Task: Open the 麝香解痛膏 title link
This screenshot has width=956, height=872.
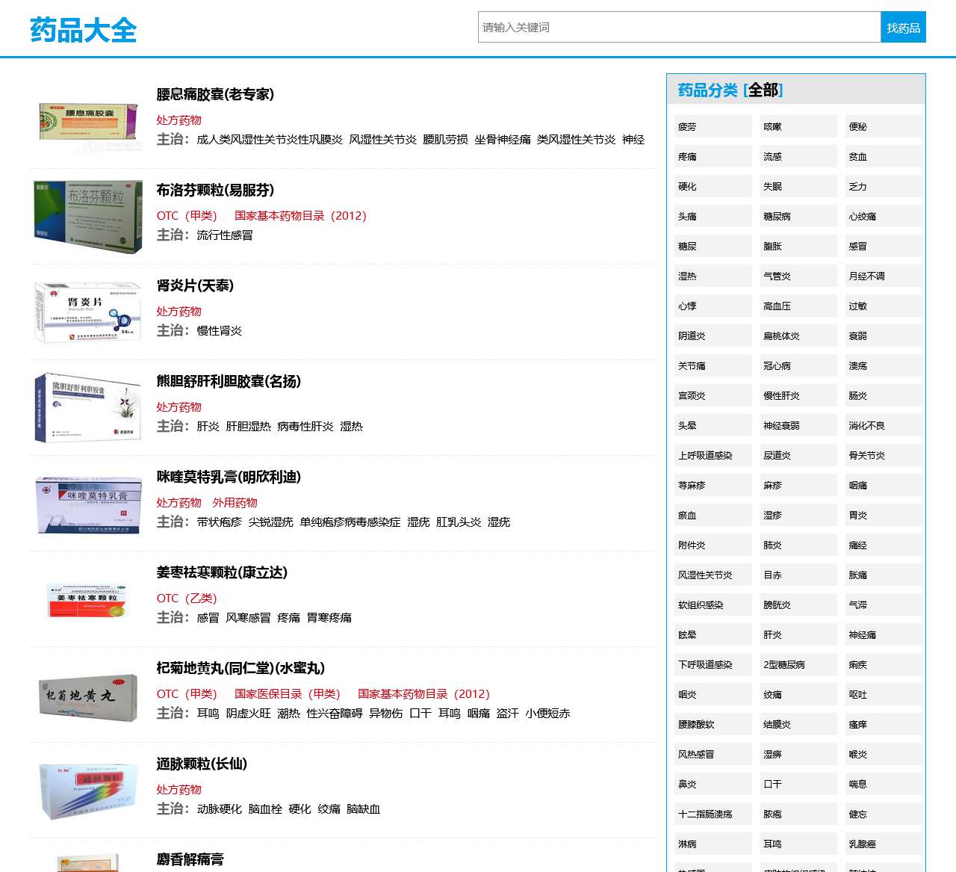Action: [190, 859]
